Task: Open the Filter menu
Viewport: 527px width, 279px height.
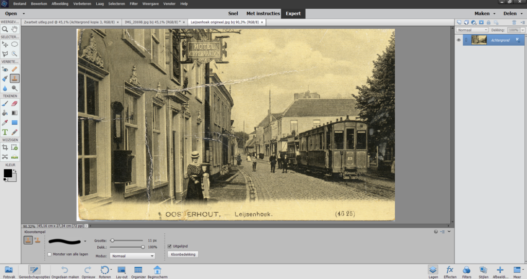Action: [x=133, y=4]
